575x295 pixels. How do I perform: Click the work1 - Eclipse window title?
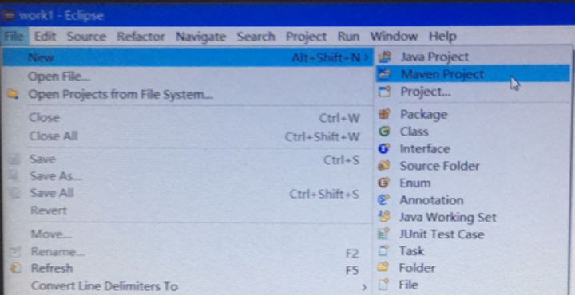(x=61, y=15)
